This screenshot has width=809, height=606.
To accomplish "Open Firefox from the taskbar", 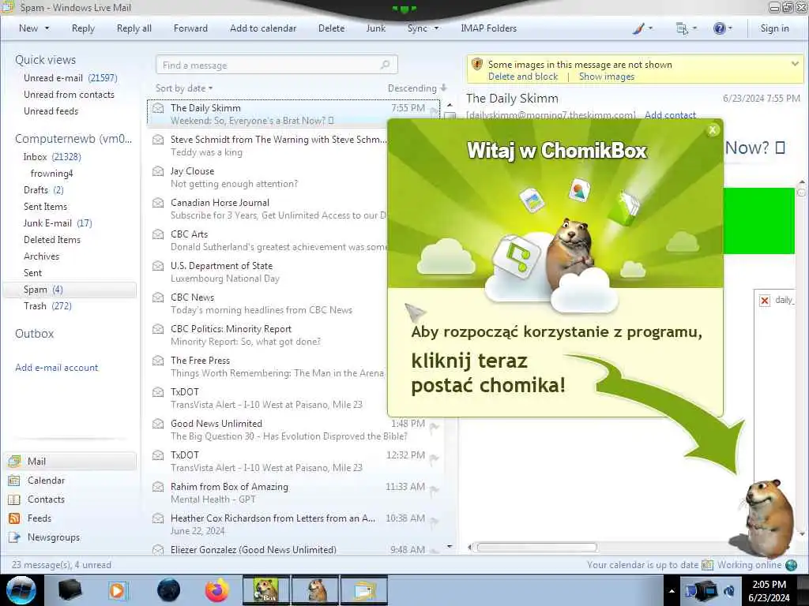I will pyautogui.click(x=216, y=590).
